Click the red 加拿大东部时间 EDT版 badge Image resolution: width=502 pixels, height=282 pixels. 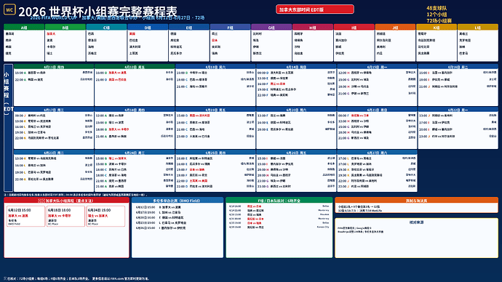click(x=315, y=9)
